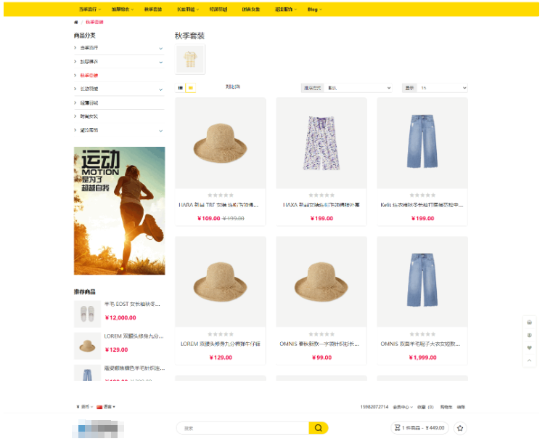Open recommended 羊毛 EOST product title
Screen dimensions: 545x444
(132, 304)
